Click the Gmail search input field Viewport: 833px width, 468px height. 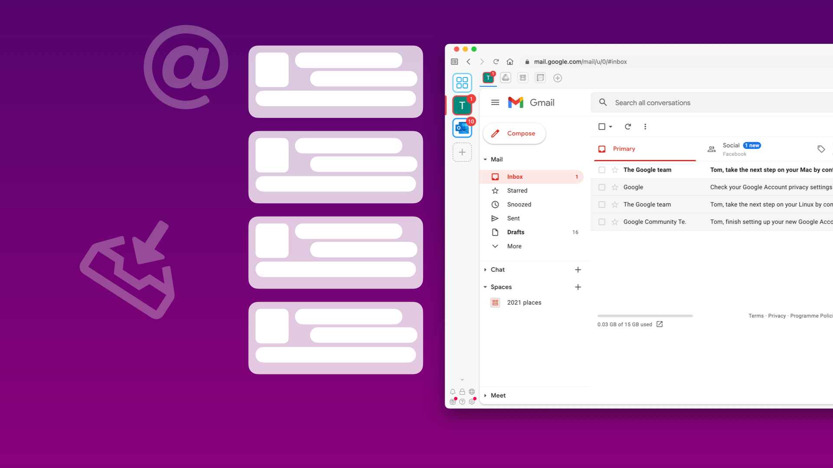click(709, 102)
